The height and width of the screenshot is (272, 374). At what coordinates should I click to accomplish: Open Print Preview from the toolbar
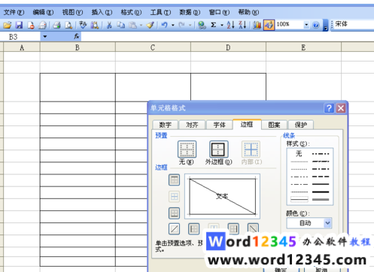coord(68,25)
